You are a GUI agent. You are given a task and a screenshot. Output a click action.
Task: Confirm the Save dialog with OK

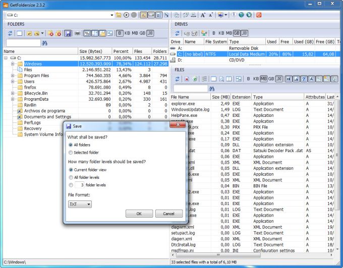click(139, 214)
